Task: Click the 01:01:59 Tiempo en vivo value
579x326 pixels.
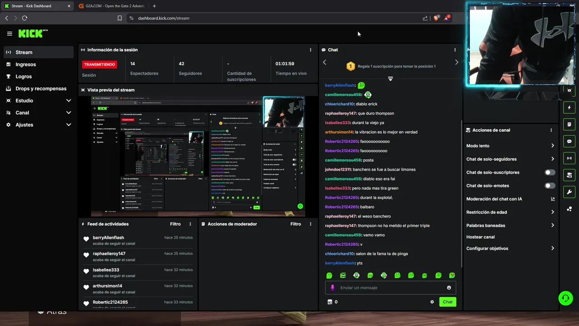Action: coord(285,64)
